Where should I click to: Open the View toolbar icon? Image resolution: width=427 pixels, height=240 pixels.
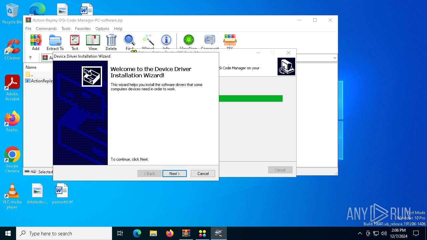(x=93, y=42)
